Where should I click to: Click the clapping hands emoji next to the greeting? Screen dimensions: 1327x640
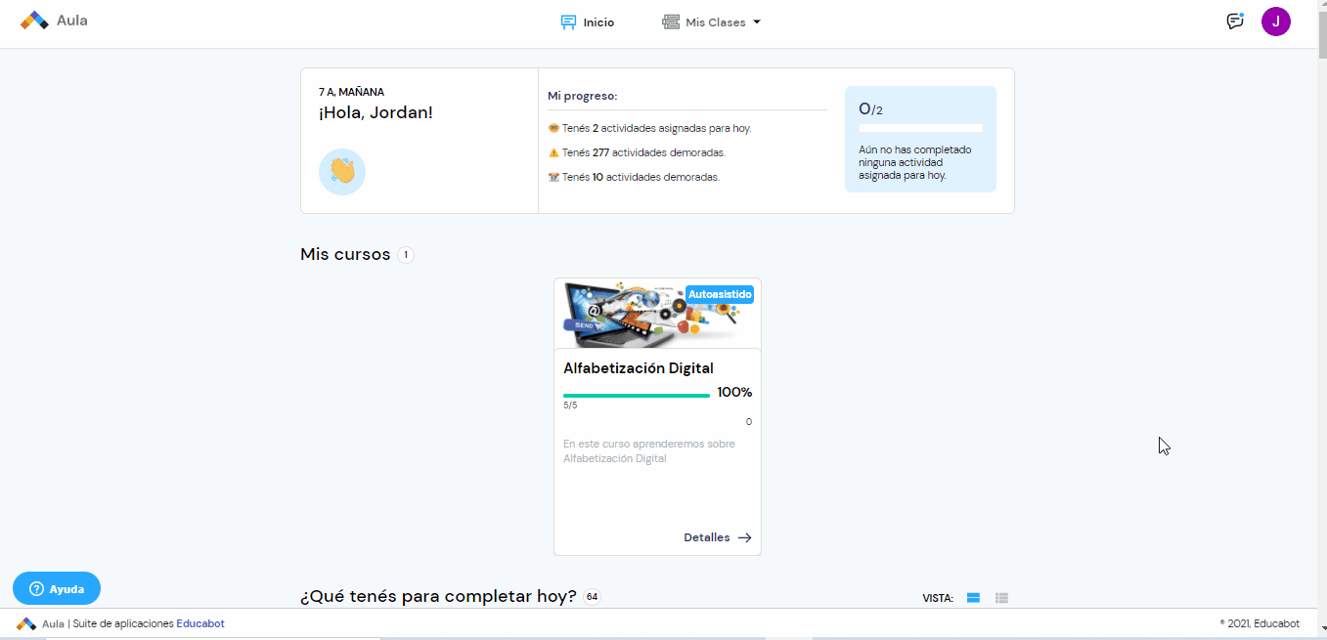pyautogui.click(x=341, y=171)
